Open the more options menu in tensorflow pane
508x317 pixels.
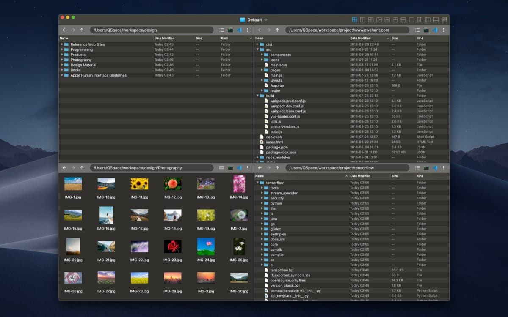(444, 168)
